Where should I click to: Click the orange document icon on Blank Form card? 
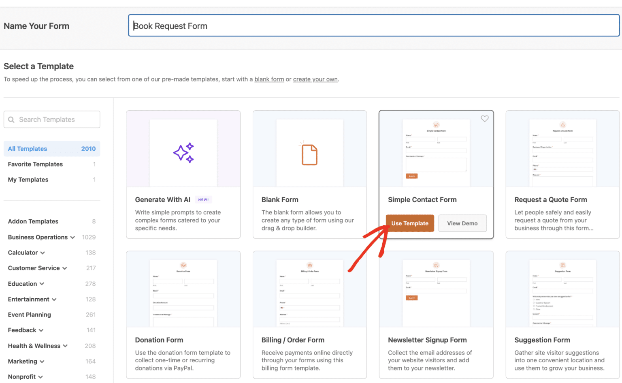click(x=309, y=153)
